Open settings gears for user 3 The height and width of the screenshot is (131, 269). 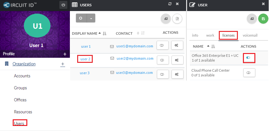(x=177, y=74)
